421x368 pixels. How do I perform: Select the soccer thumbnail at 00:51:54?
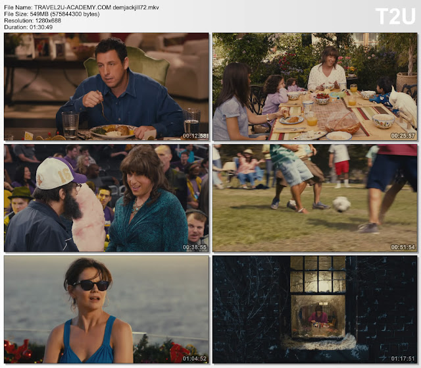pos(315,198)
